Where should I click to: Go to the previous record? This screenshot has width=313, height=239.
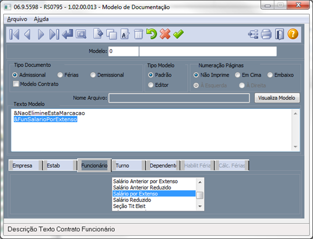pyautogui.click(x=28, y=34)
